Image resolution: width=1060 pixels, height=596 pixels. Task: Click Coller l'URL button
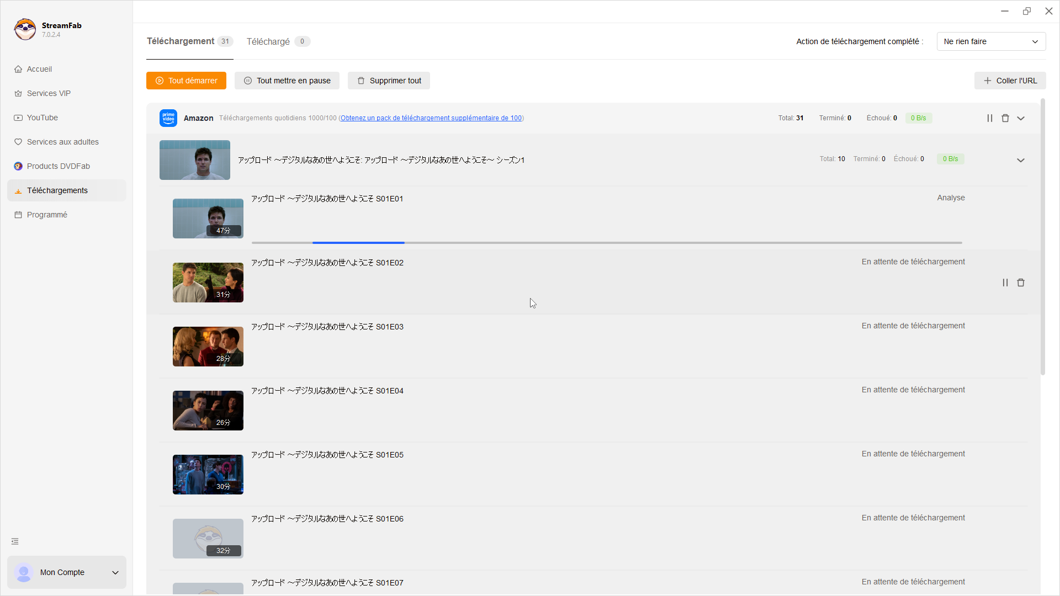click(x=1010, y=81)
